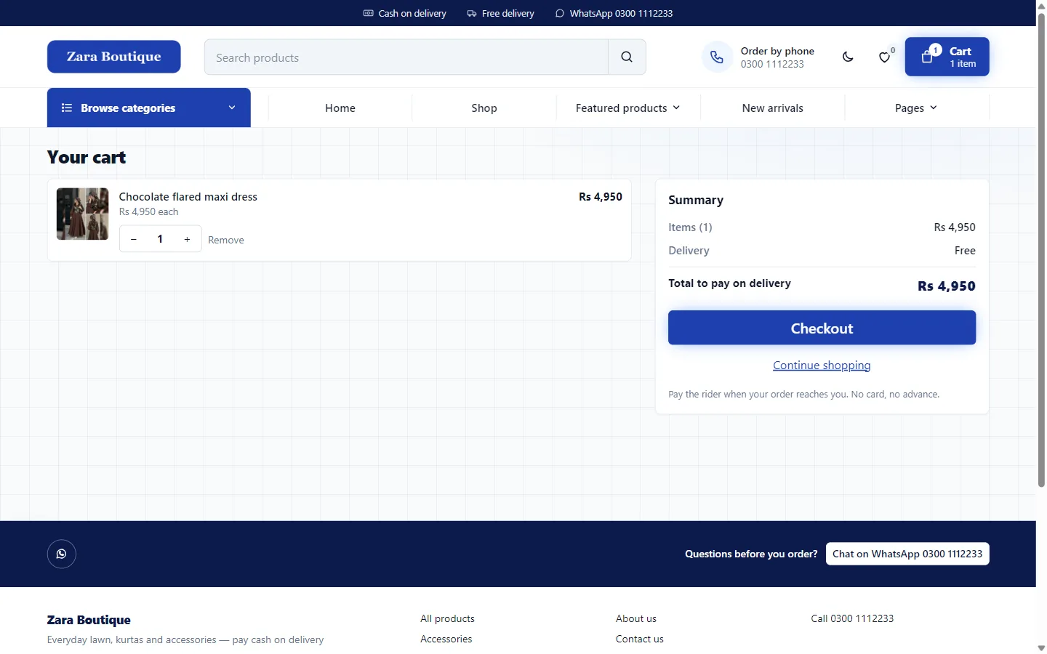Decrease quantity with minus button
The width and height of the screenshot is (1047, 654).
tap(134, 239)
